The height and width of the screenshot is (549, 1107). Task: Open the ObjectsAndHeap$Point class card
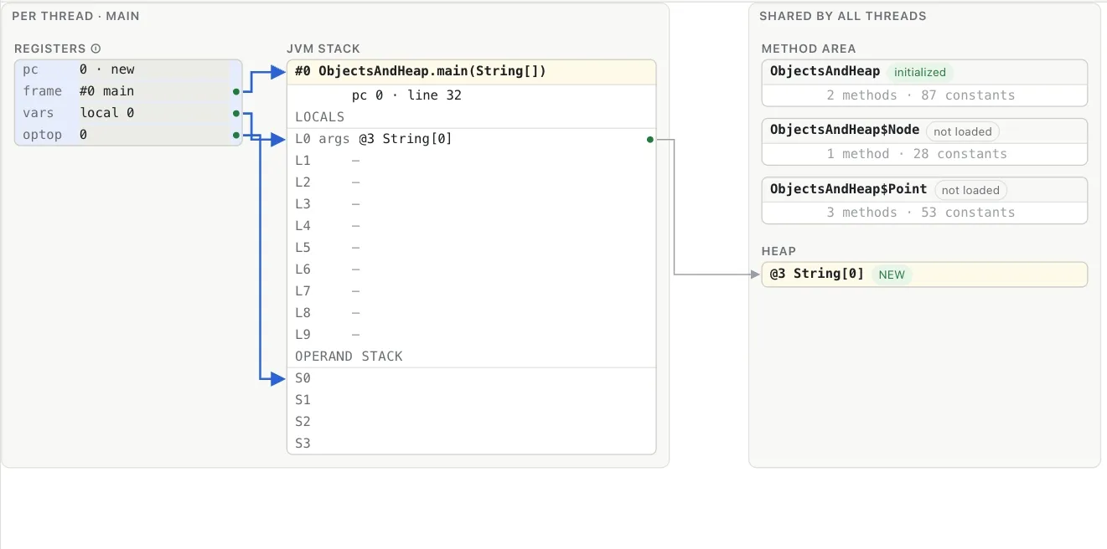[x=924, y=200]
